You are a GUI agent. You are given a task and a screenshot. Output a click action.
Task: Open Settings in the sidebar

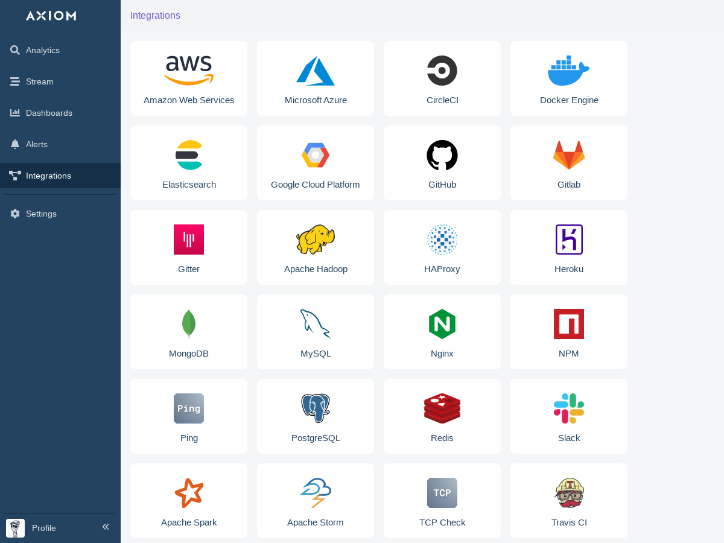(41, 214)
